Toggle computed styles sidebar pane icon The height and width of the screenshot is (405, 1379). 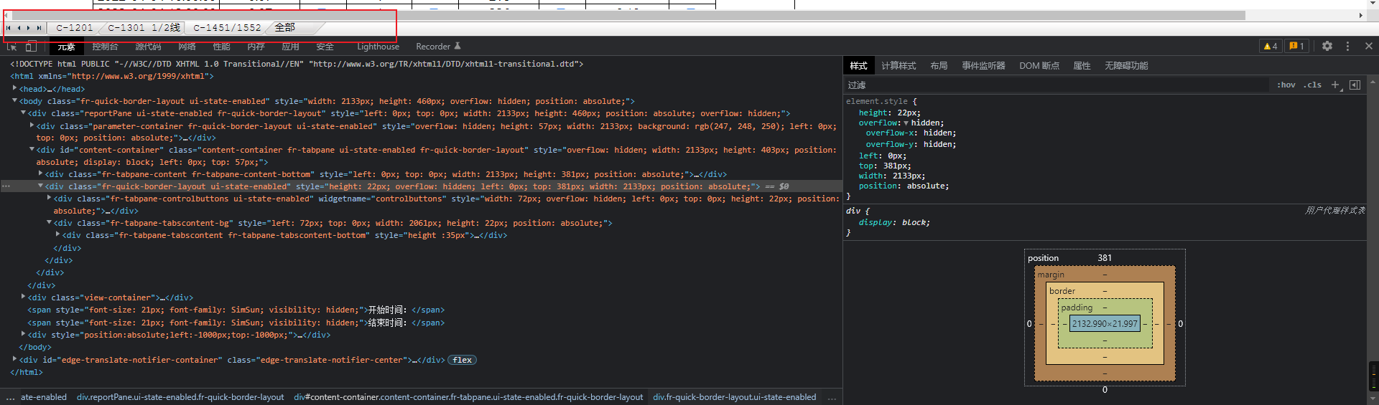(1355, 85)
